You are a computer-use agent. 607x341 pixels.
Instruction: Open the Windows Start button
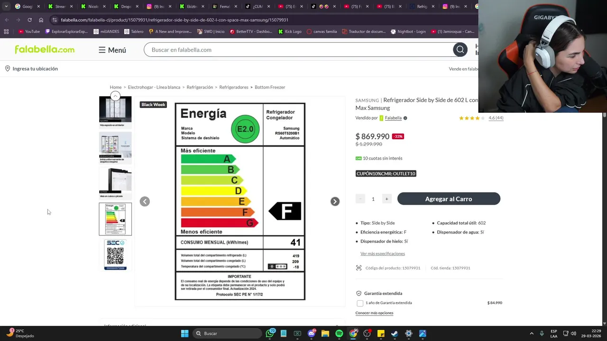(184, 333)
